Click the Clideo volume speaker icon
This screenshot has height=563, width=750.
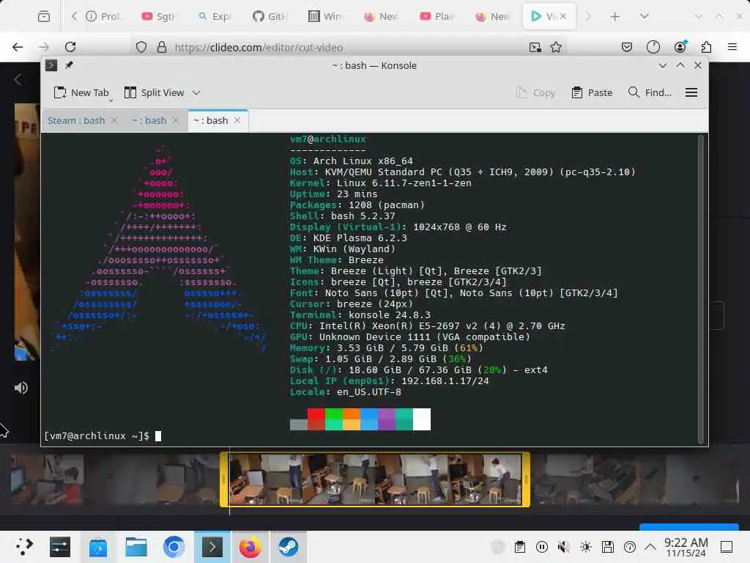point(21,388)
